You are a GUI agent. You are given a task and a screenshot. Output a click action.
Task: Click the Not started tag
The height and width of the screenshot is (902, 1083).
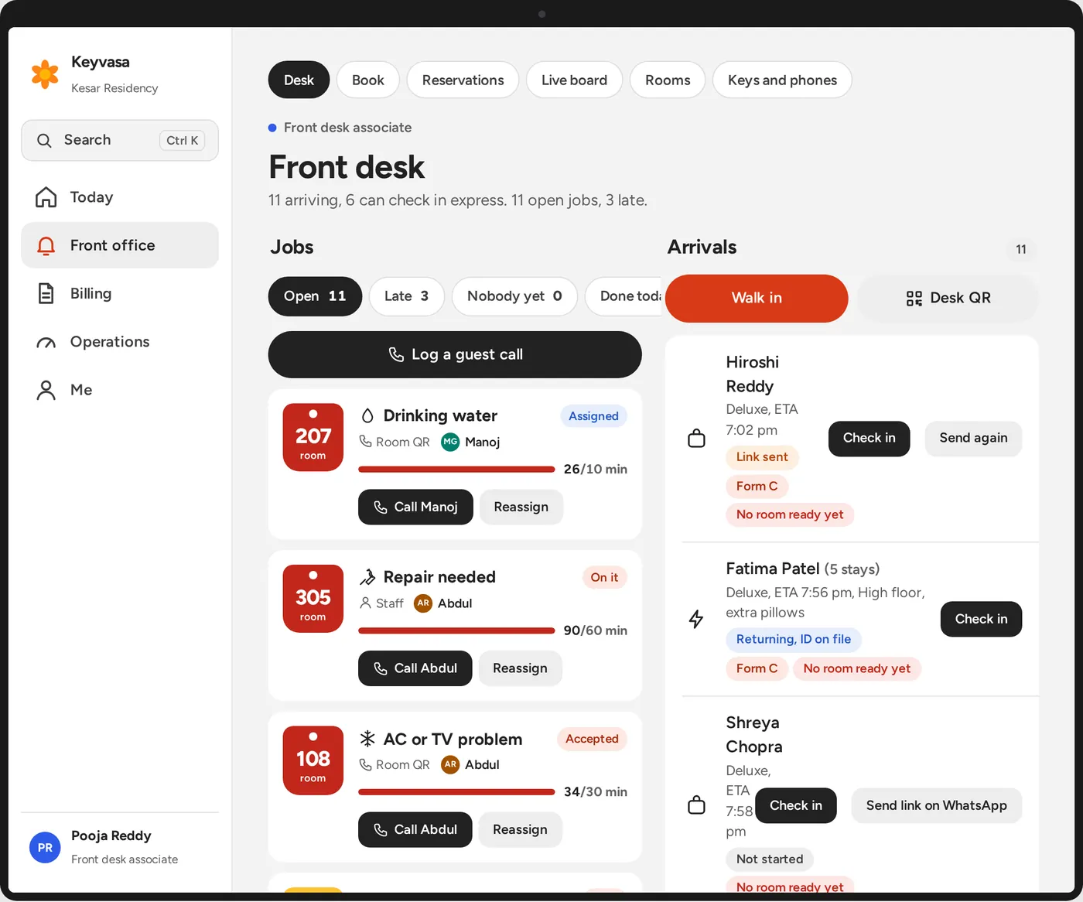770,859
